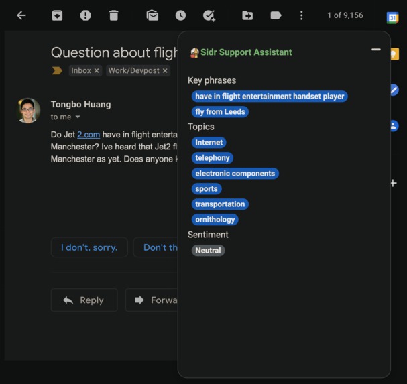Remove the Work/Devpost label
This screenshot has width=407, height=384.
tap(165, 70)
